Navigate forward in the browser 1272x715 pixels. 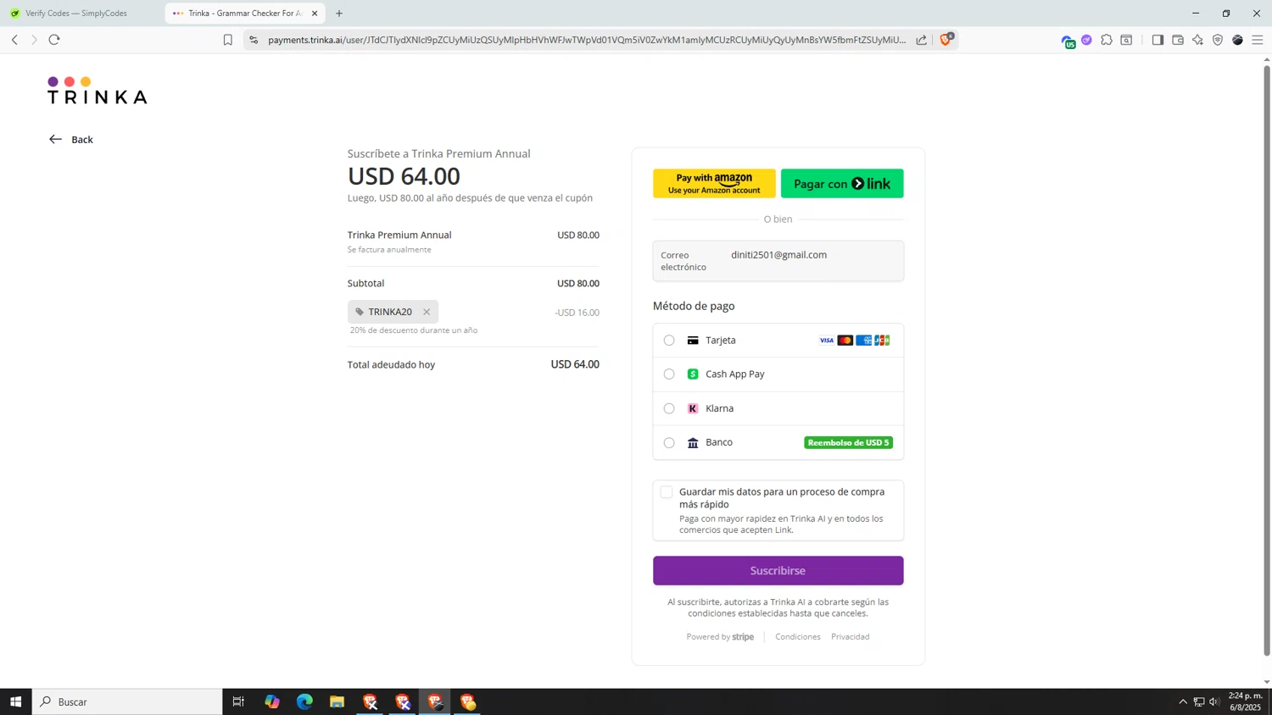[34, 40]
